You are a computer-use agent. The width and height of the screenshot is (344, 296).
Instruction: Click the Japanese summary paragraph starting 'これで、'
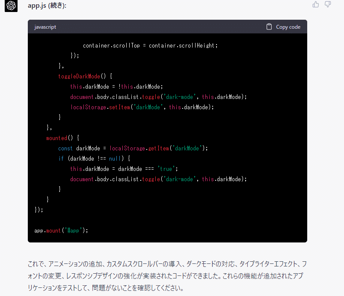tap(167, 276)
